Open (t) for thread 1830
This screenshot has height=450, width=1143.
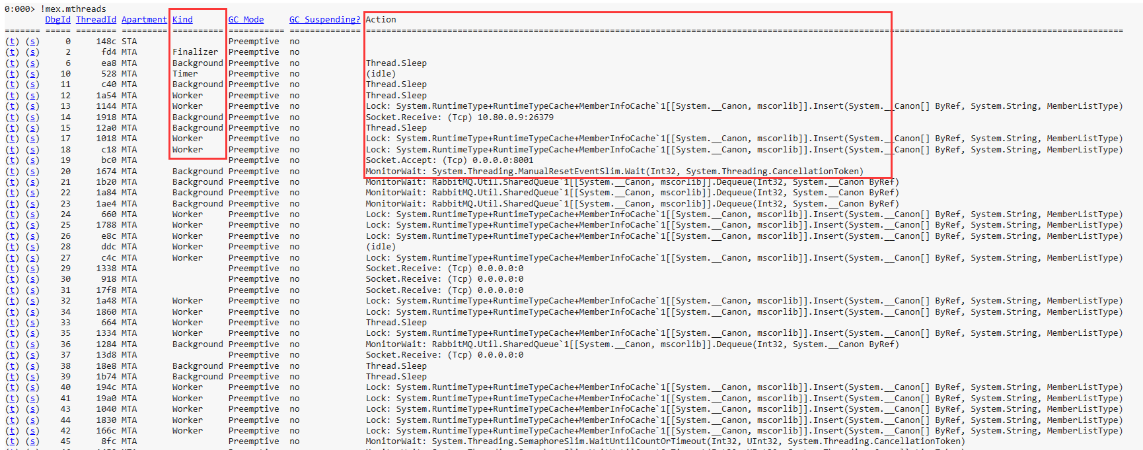coord(12,420)
